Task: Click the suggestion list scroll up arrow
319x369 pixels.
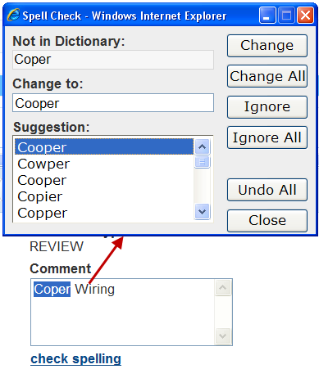Action: 202,146
